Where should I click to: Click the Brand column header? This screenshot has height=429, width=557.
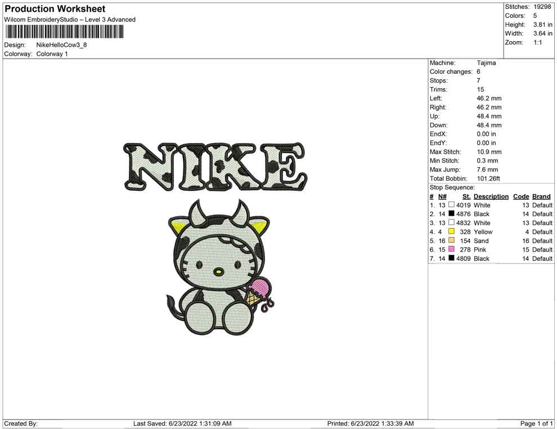click(x=541, y=196)
